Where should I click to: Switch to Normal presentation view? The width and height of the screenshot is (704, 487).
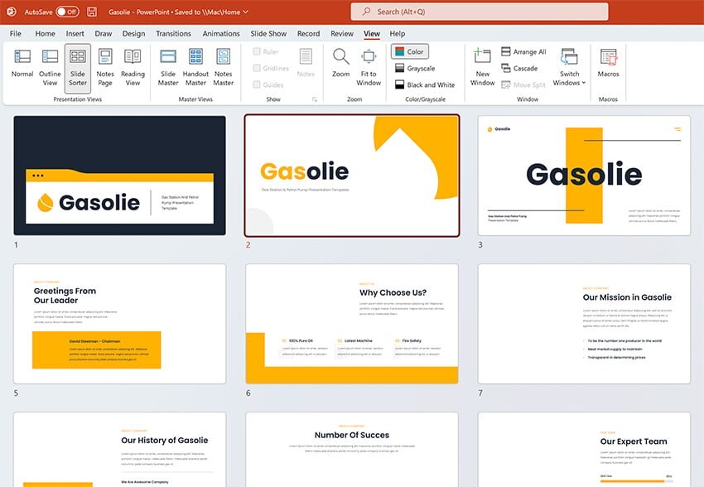[22, 66]
